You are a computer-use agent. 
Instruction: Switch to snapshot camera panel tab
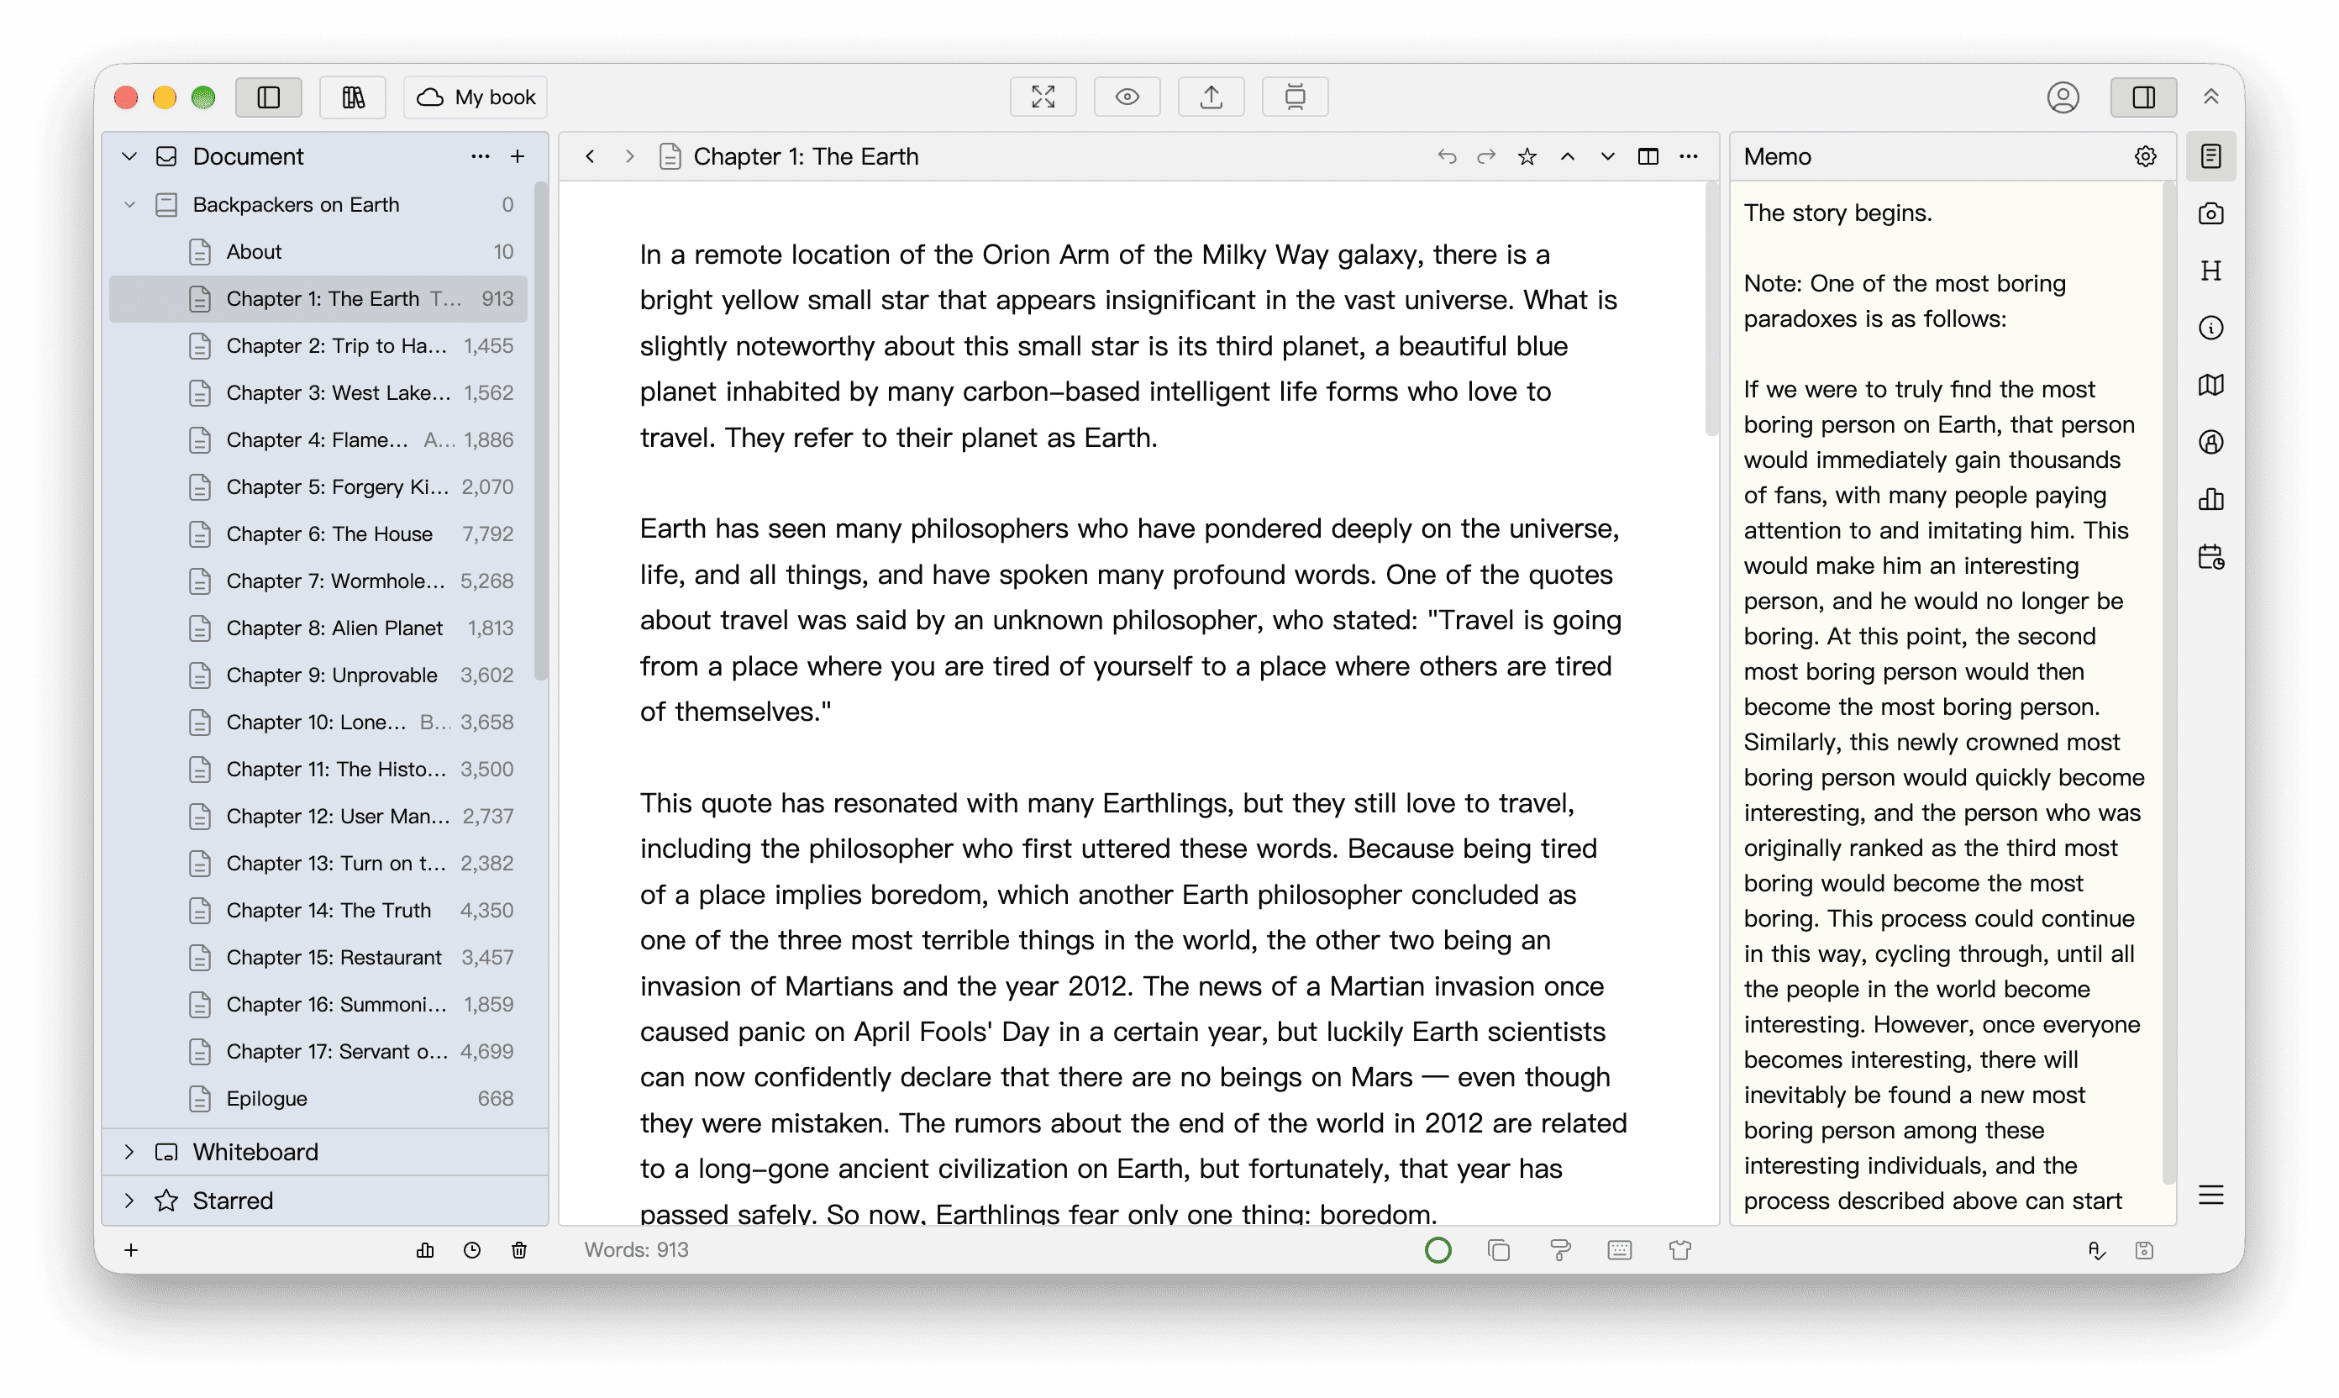coord(2210,214)
